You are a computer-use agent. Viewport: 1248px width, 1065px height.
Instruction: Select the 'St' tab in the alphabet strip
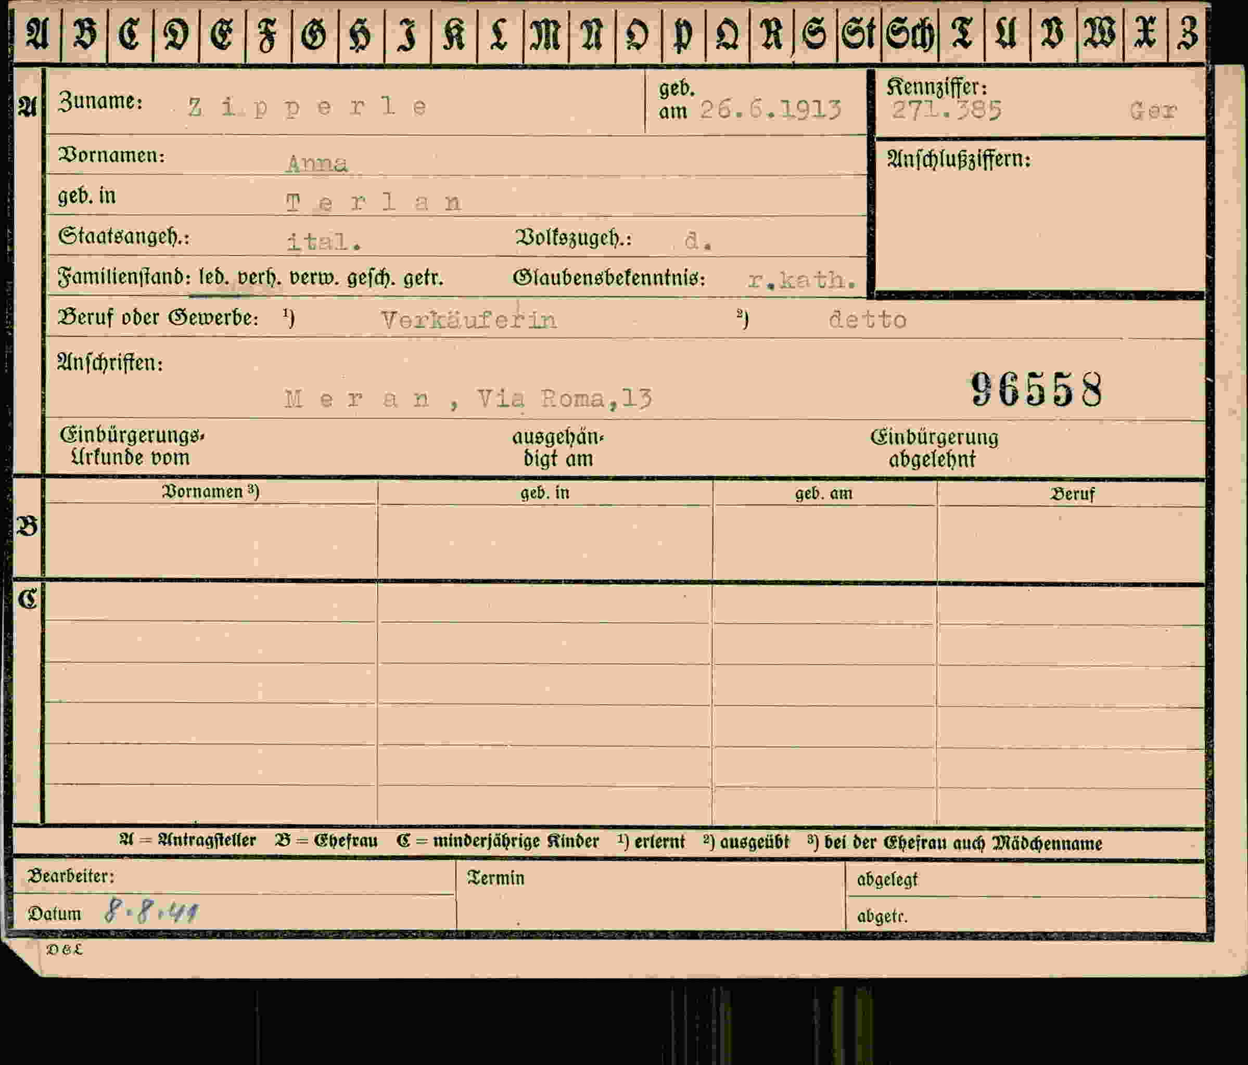pyautogui.click(x=859, y=33)
